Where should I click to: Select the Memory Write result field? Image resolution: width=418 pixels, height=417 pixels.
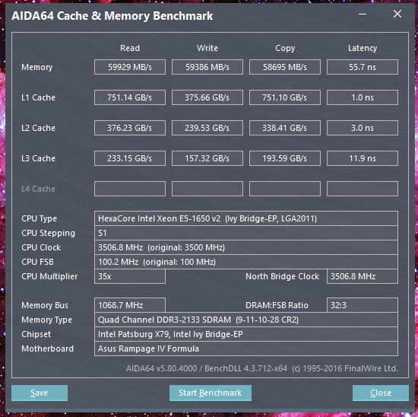pyautogui.click(x=207, y=67)
